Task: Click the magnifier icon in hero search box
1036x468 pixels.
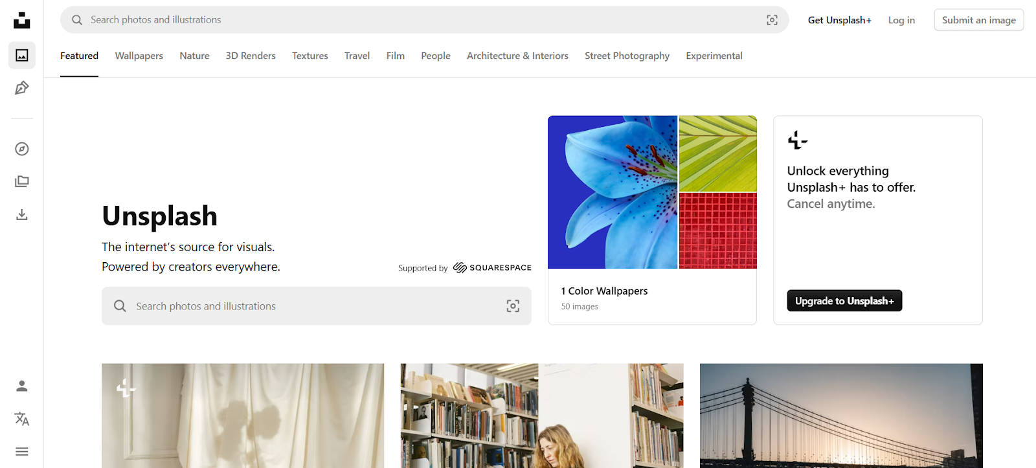Action: point(120,306)
